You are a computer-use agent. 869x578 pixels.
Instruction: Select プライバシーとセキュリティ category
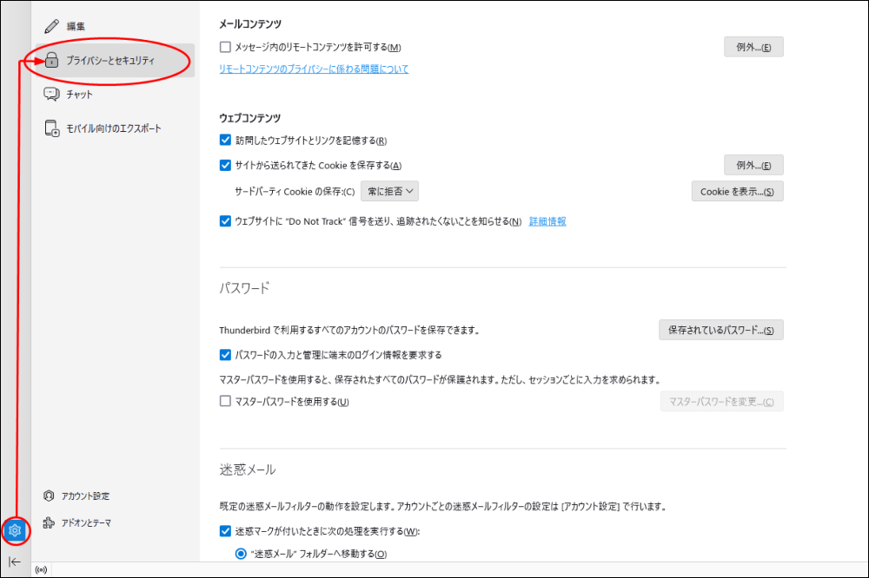(x=116, y=60)
